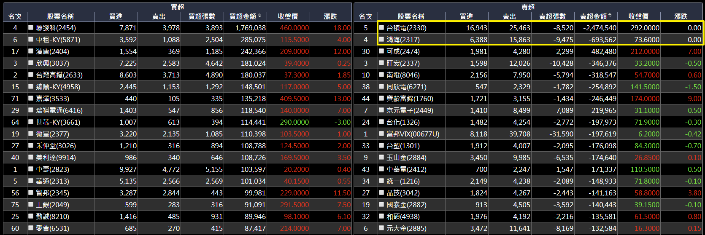The image size is (705, 235).
Task: Check the box for 世芯-KY(3661)
Action: 31,122
